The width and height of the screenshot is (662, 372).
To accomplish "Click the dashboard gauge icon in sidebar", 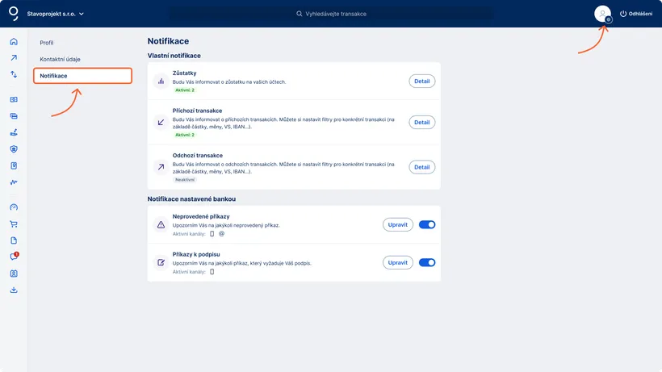I will tap(14, 207).
